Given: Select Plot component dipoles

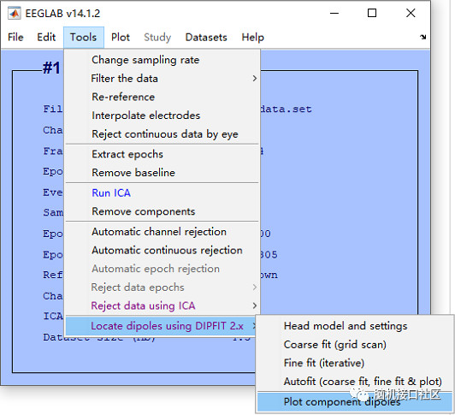Looking at the screenshot, I should 355,402.
